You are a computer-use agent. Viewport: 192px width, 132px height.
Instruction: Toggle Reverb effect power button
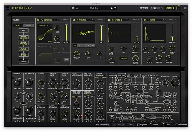pyautogui.click(x=145, y=20)
